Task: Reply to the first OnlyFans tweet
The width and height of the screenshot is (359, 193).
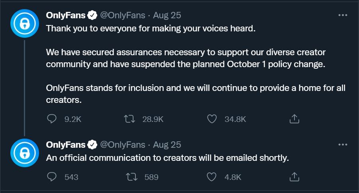Action: tap(52, 118)
